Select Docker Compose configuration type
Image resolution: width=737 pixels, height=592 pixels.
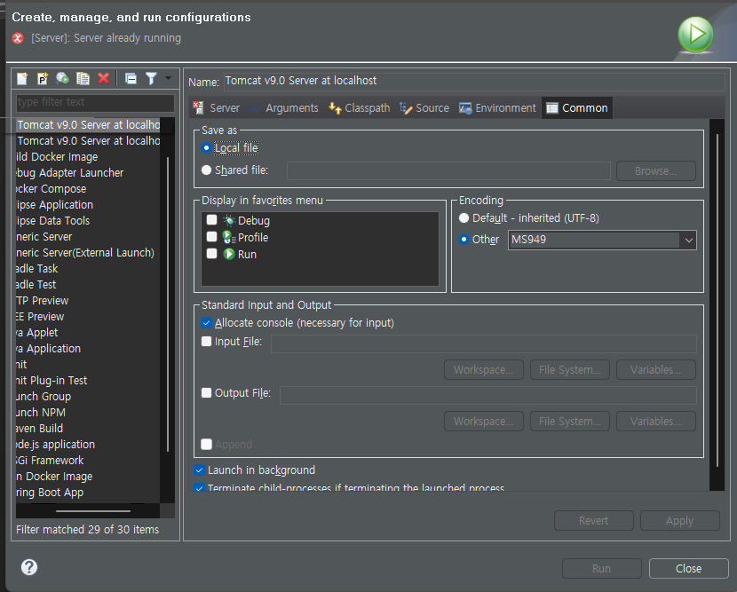[52, 189]
